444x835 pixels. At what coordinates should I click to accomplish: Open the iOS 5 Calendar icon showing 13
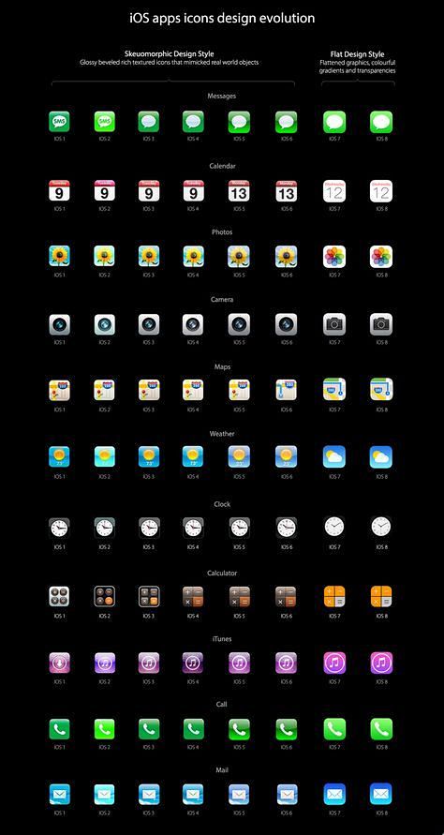[x=239, y=190]
